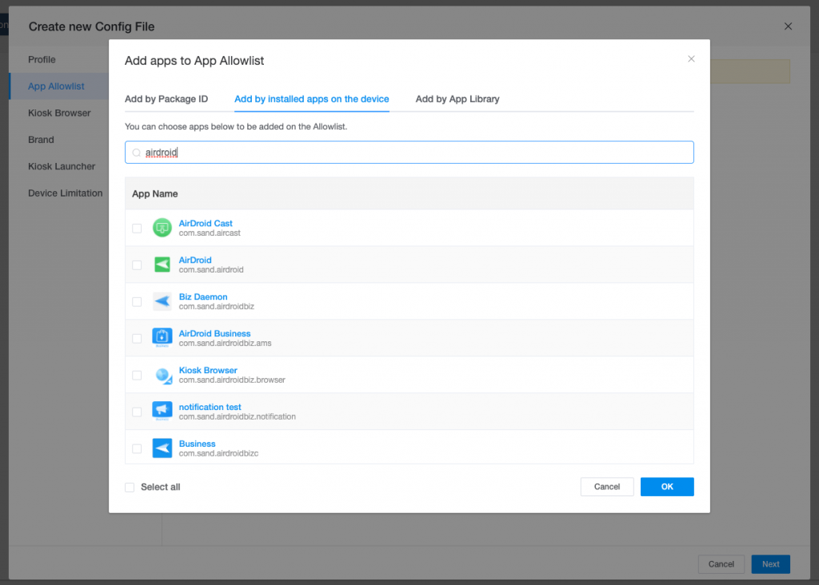819x585 pixels.
Task: Click Next in the Create new Config File window
Action: pyautogui.click(x=770, y=563)
